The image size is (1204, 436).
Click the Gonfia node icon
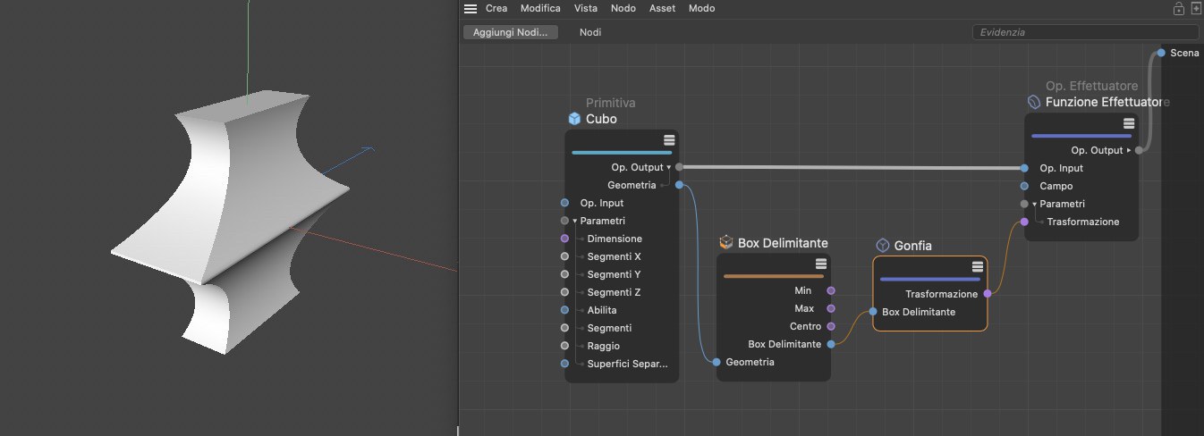pyautogui.click(x=882, y=246)
